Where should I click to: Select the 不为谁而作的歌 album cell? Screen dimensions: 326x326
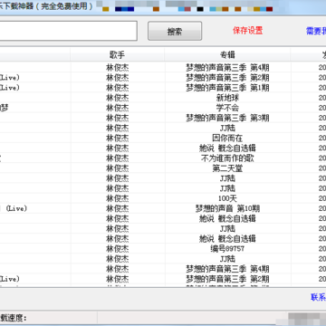click(227, 158)
